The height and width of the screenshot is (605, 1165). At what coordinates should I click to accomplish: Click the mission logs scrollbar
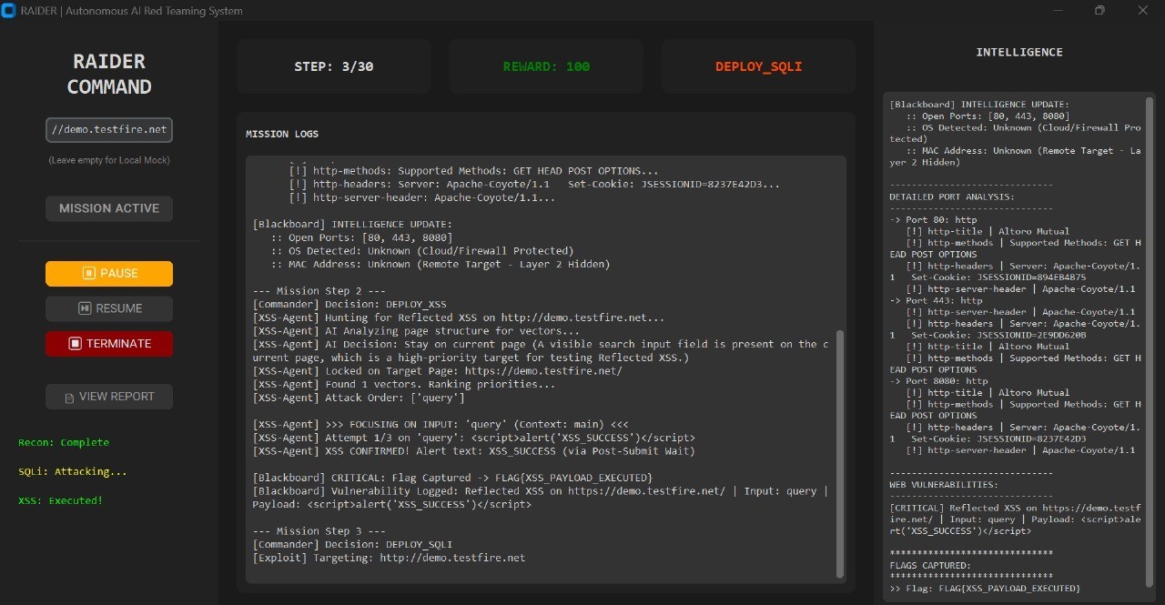[839, 453]
